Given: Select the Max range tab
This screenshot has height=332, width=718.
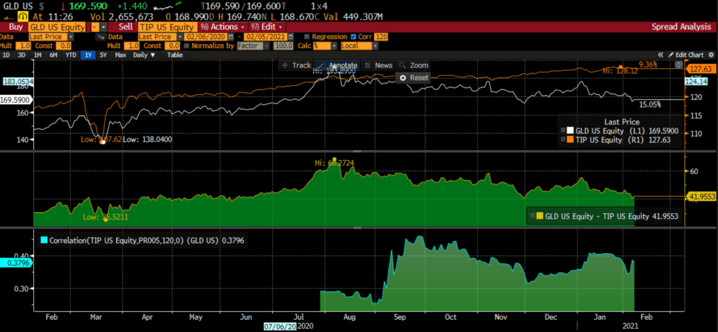Looking at the screenshot, I should [x=121, y=55].
